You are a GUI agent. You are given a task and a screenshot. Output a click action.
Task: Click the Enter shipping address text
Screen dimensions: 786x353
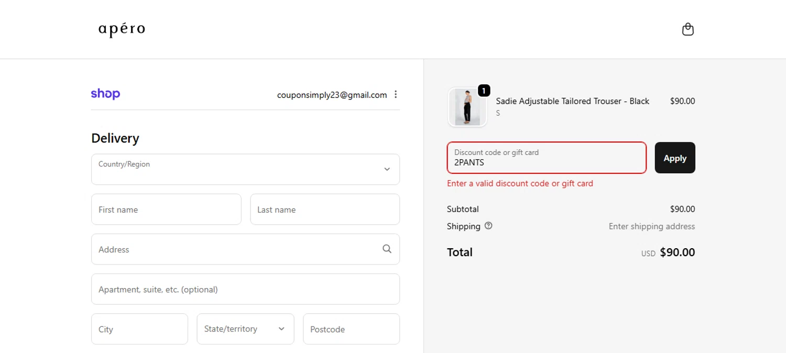tap(652, 226)
